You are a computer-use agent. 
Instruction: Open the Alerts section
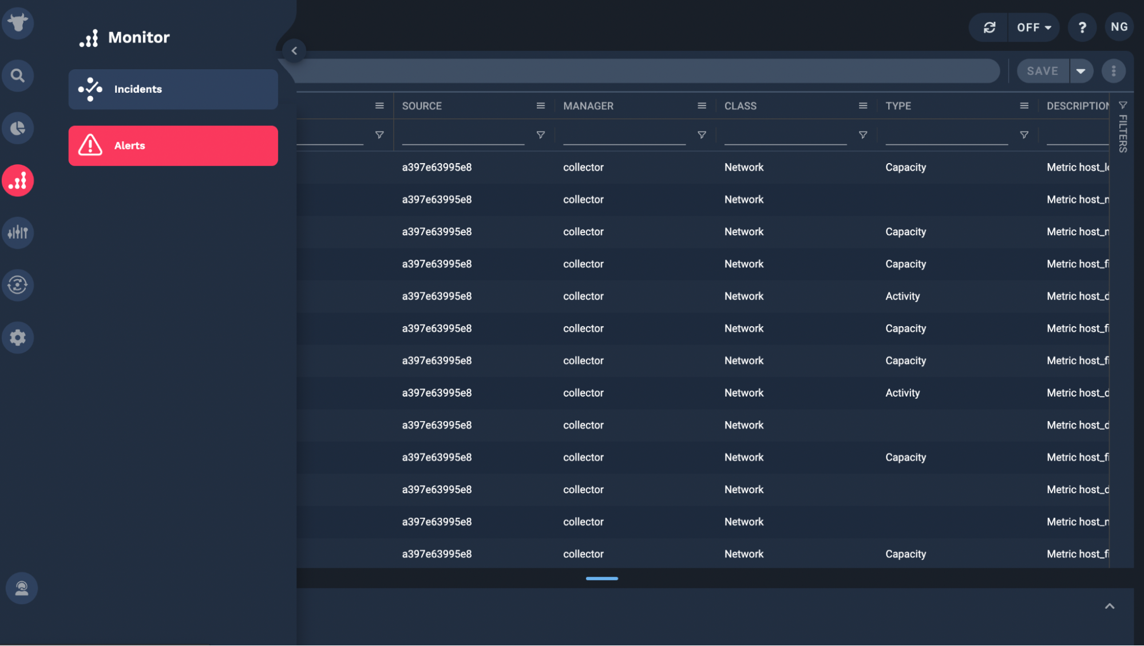coord(173,145)
